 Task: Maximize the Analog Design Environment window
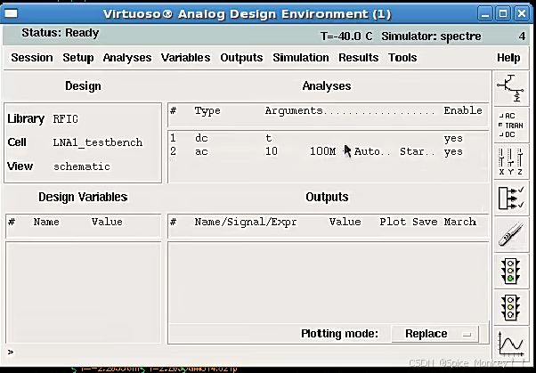pos(503,13)
